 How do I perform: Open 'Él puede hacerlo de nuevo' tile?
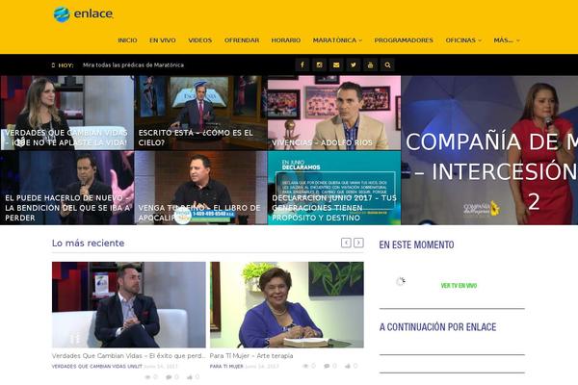coord(66,188)
